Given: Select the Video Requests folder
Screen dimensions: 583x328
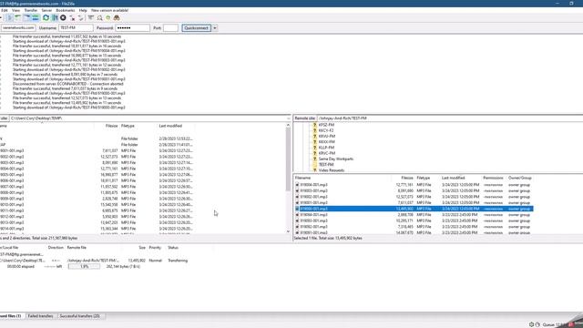Looking at the screenshot, I should (x=332, y=170).
